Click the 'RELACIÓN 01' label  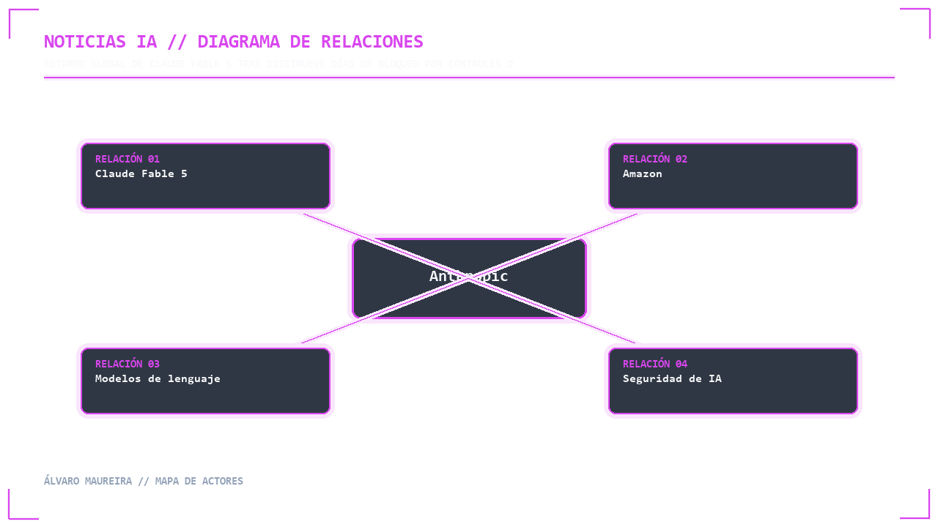coord(128,159)
